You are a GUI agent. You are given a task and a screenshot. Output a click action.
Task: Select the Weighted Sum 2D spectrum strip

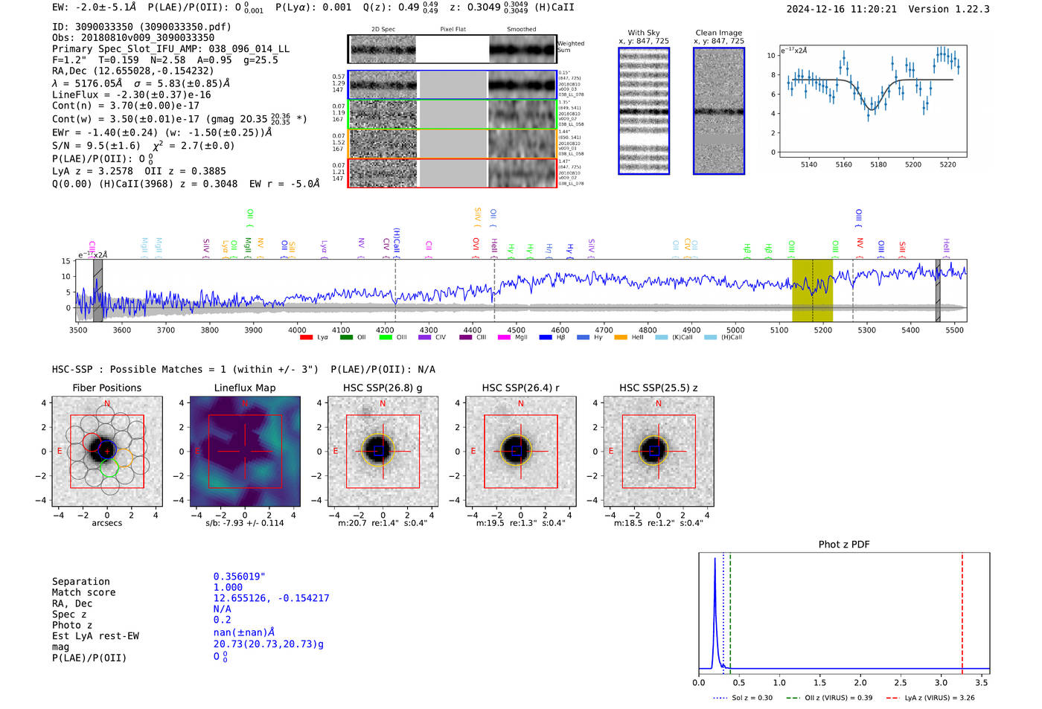[x=453, y=49]
